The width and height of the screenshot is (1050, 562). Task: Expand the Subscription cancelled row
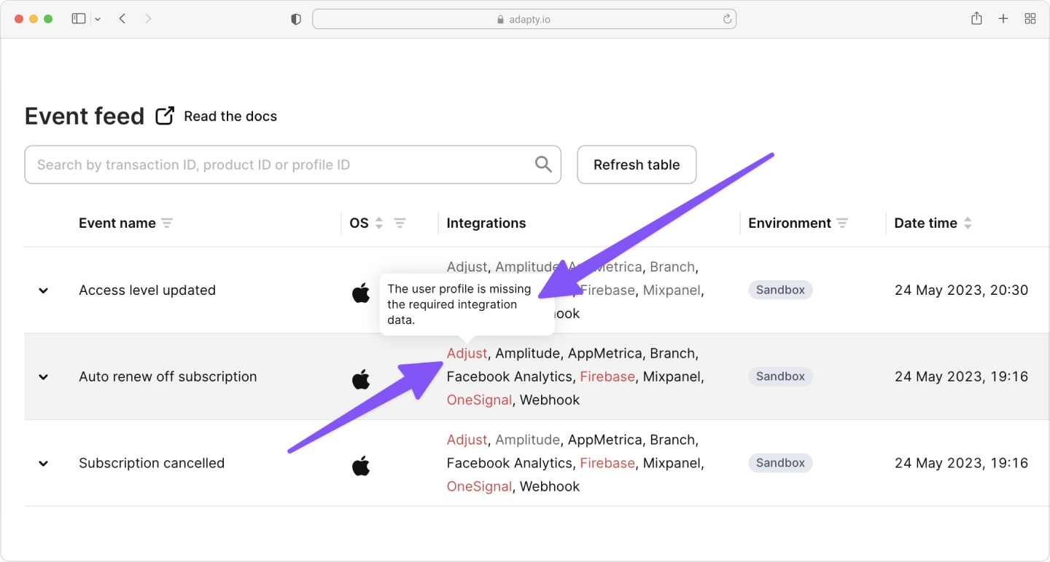tap(44, 464)
